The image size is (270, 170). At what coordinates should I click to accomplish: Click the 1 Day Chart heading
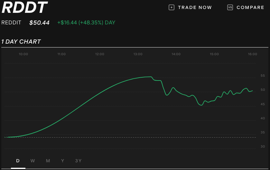tap(21, 42)
